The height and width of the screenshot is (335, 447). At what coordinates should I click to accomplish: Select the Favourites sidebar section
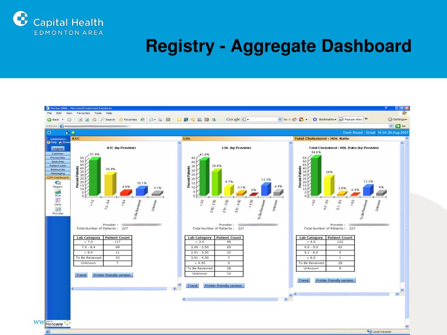click(x=58, y=157)
